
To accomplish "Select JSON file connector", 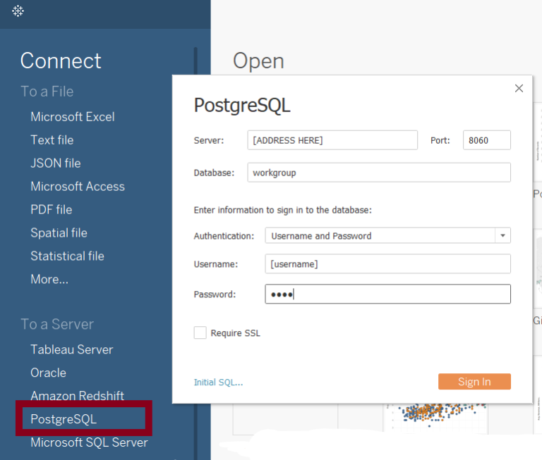I will pyautogui.click(x=55, y=163).
